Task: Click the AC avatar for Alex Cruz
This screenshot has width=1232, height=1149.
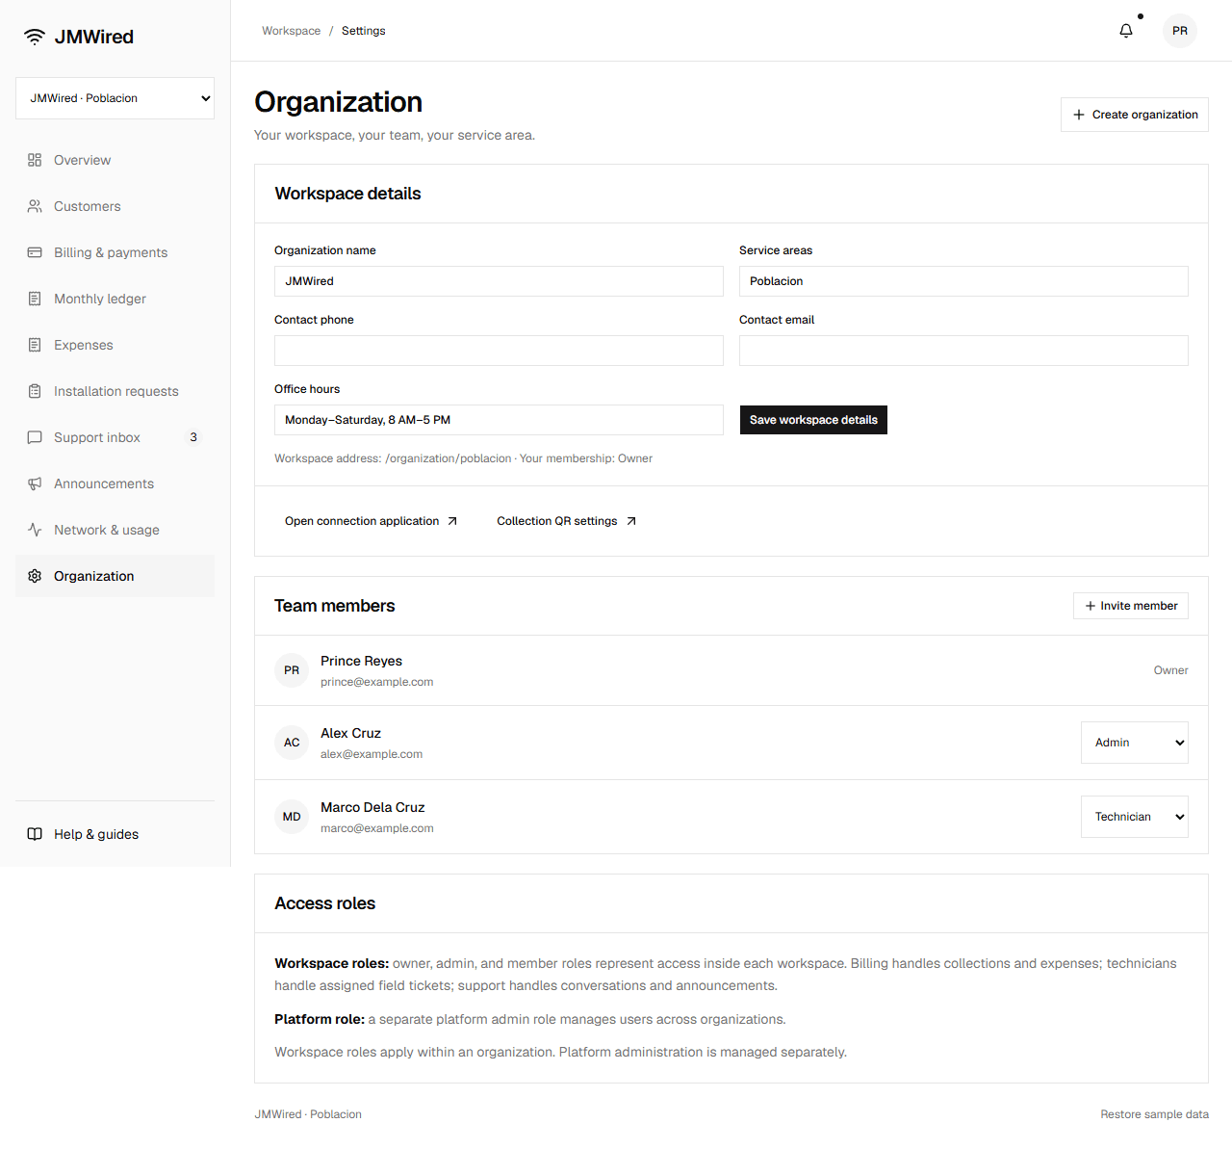Action: [x=292, y=743]
